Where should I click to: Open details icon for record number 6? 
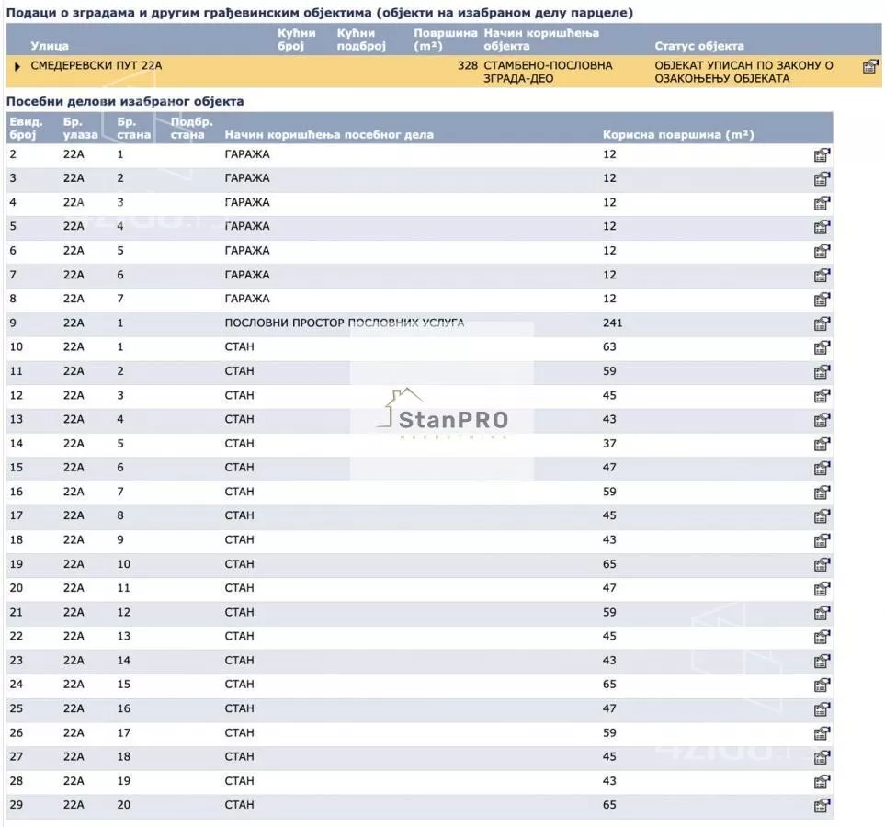[x=822, y=251]
